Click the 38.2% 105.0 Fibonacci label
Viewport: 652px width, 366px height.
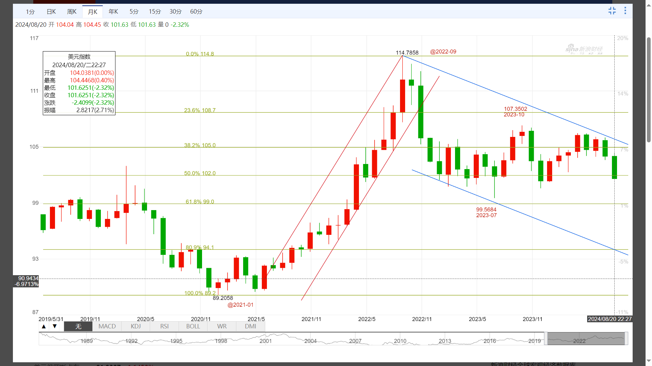coord(200,145)
